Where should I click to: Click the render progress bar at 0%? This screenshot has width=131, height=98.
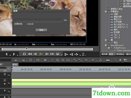click(39, 20)
